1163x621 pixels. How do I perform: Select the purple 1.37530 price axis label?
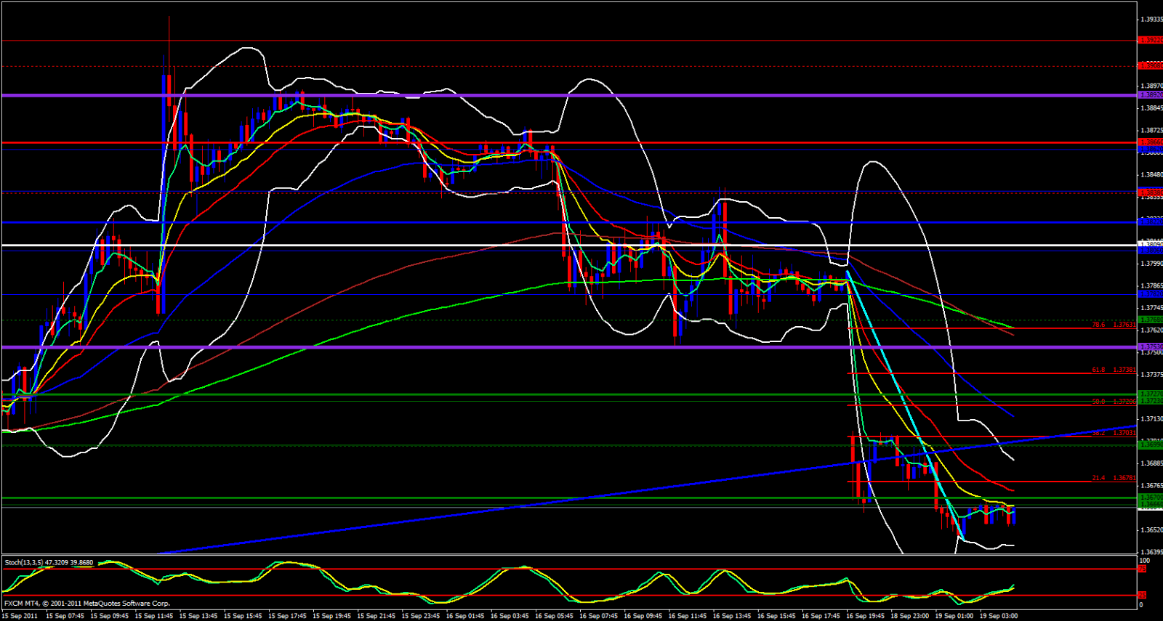tap(1150, 347)
